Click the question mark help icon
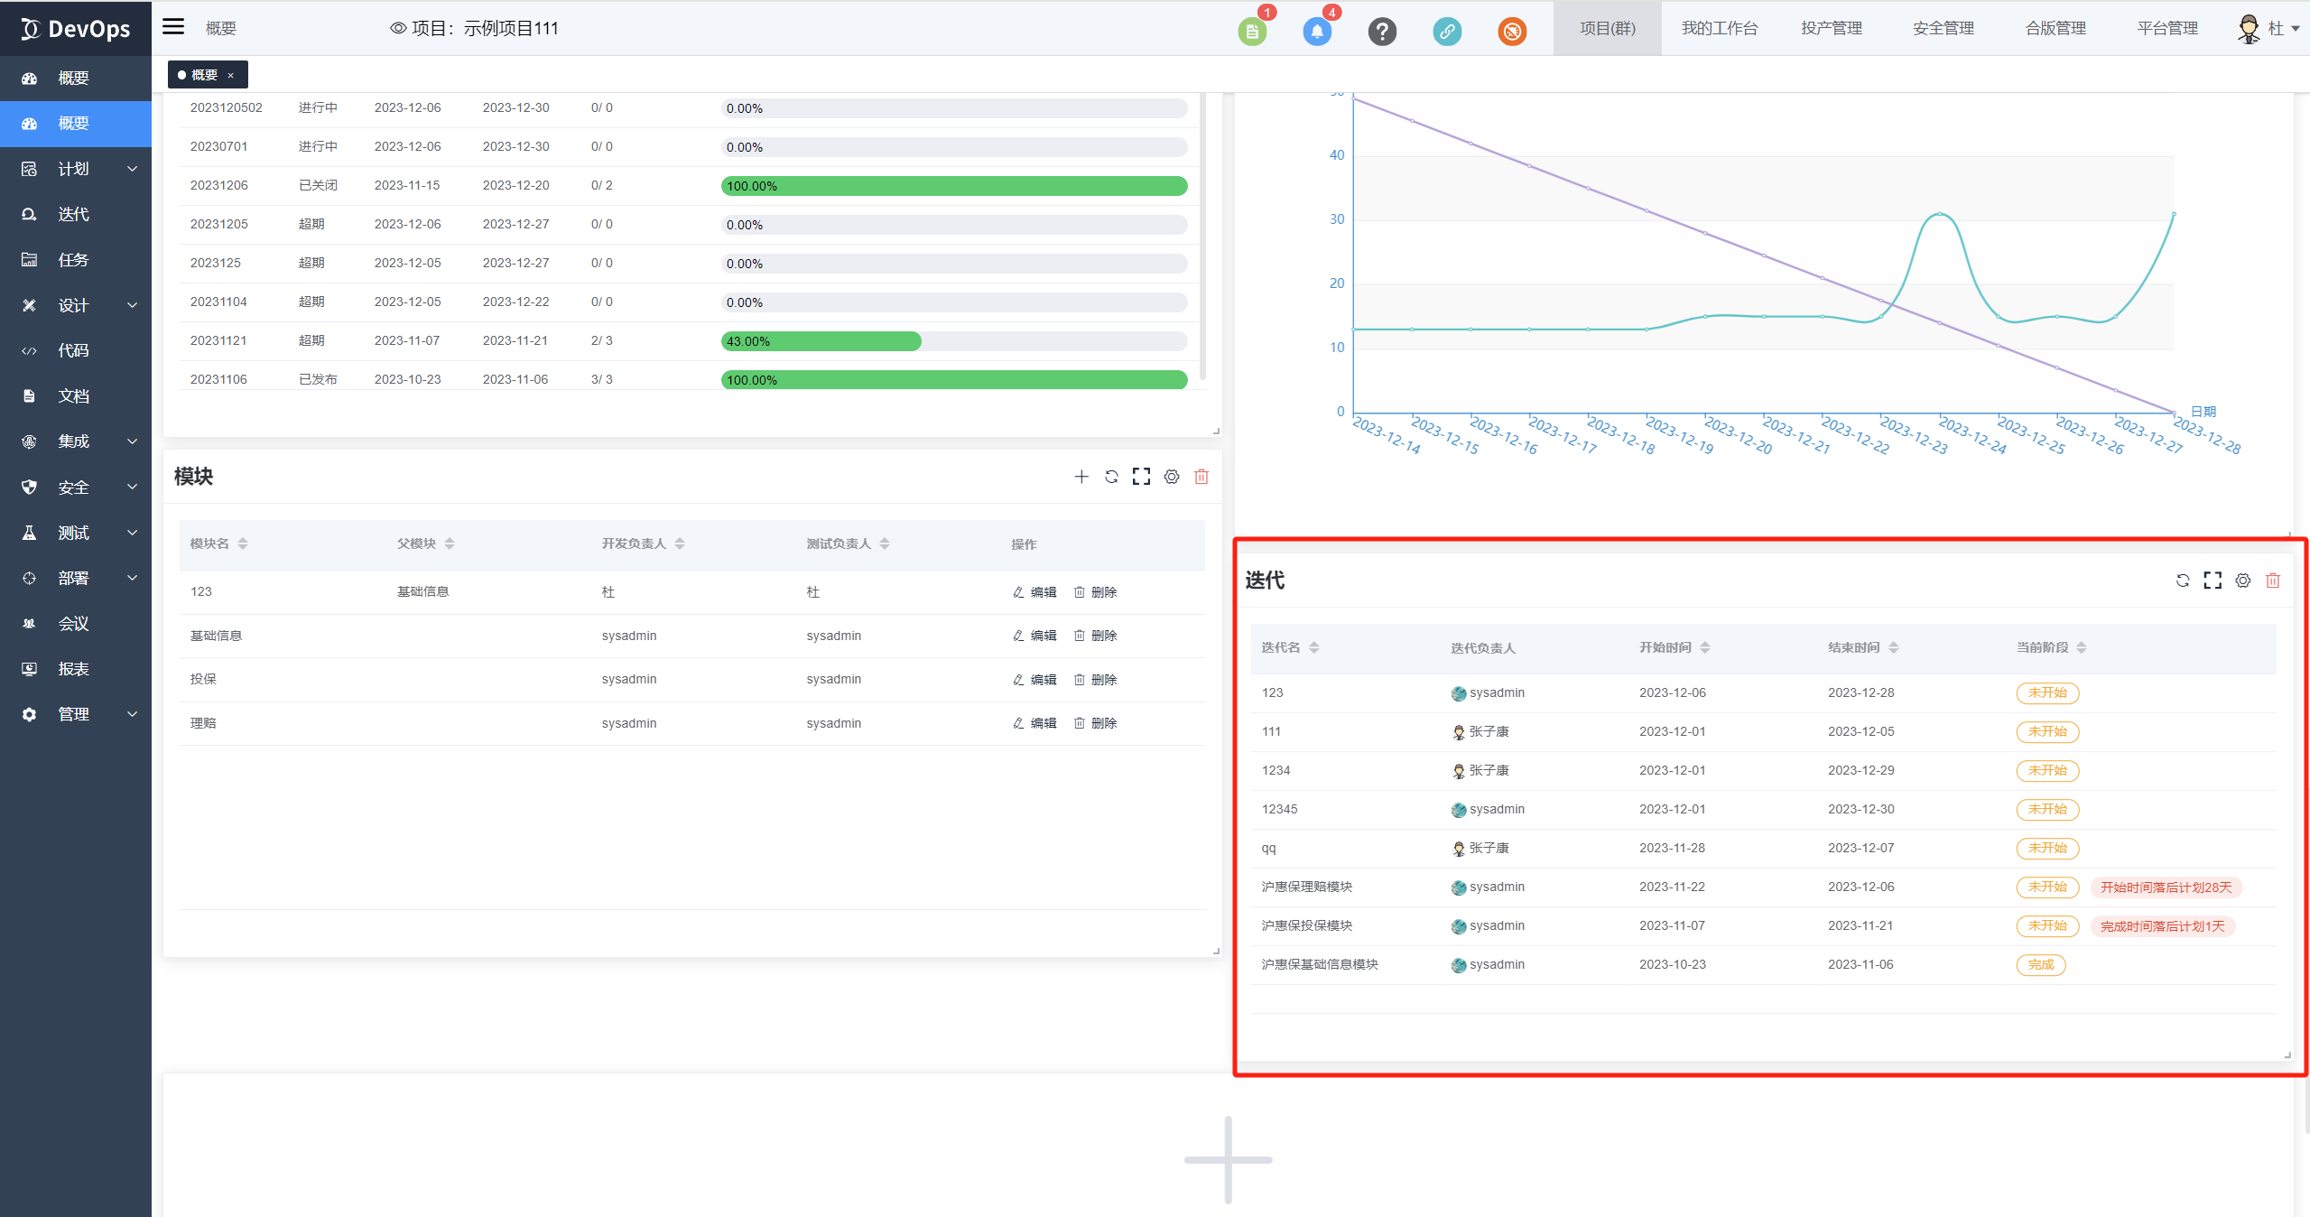 (x=1381, y=32)
